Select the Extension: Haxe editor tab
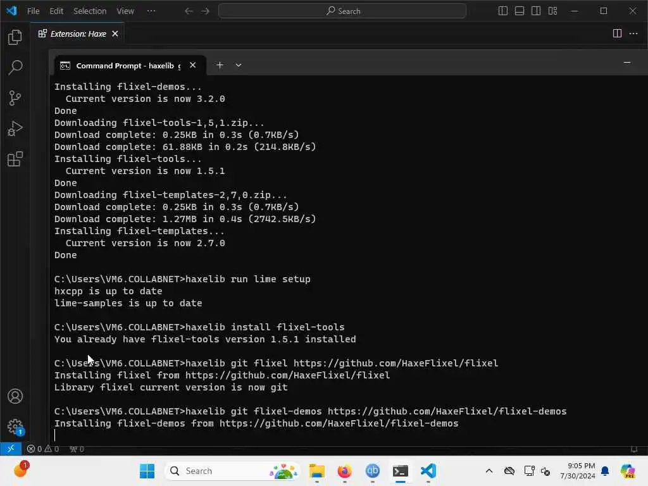648x486 pixels. [x=78, y=34]
